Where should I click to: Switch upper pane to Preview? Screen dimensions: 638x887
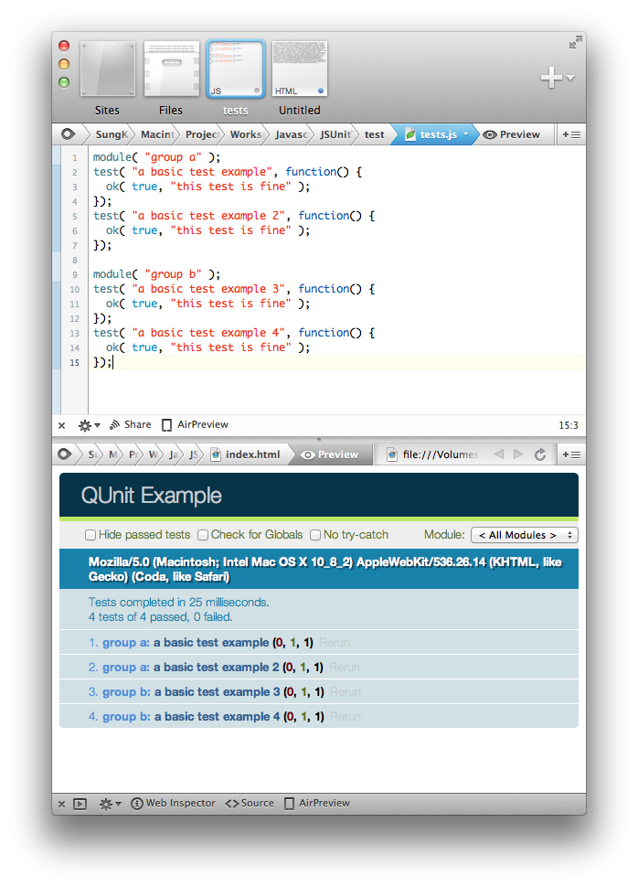(x=512, y=134)
